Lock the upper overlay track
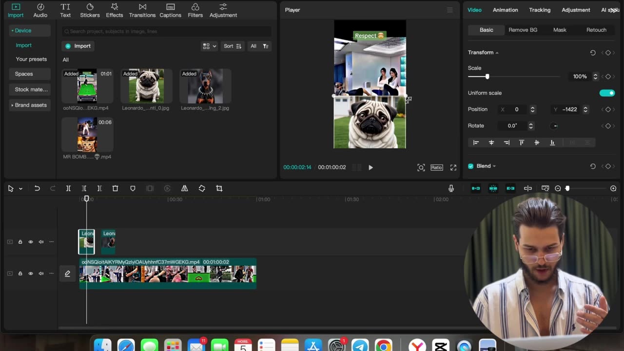The width and height of the screenshot is (624, 351). coord(20,242)
